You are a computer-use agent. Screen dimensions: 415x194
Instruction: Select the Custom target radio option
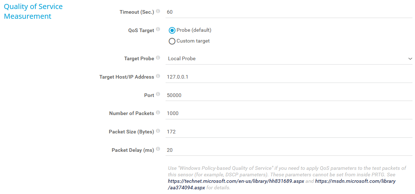point(172,41)
